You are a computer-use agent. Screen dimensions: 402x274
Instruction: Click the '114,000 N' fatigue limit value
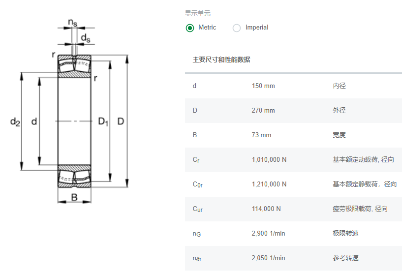tap(266, 209)
